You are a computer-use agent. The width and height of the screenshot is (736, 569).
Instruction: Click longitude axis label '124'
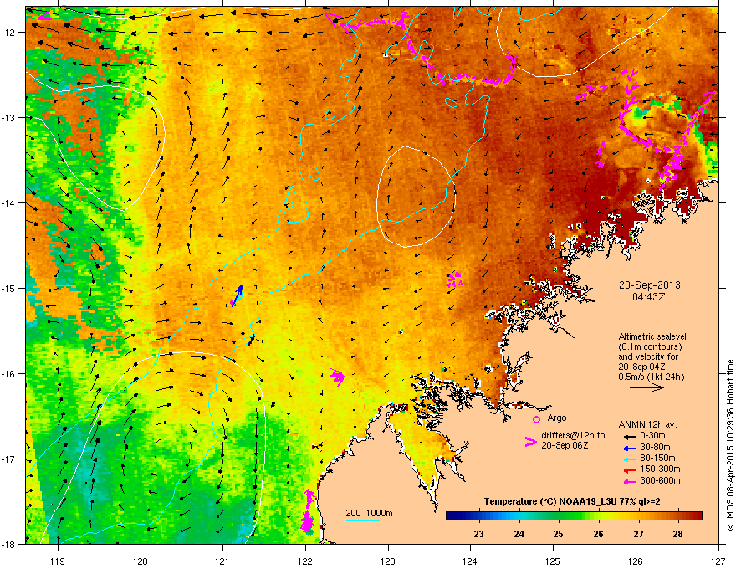point(470,561)
